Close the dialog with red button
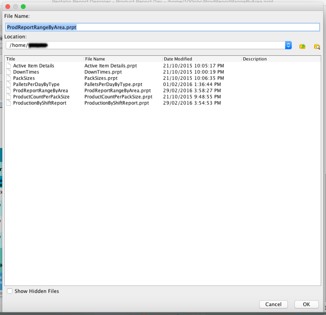Screen dimensions: 326x315 8,7
